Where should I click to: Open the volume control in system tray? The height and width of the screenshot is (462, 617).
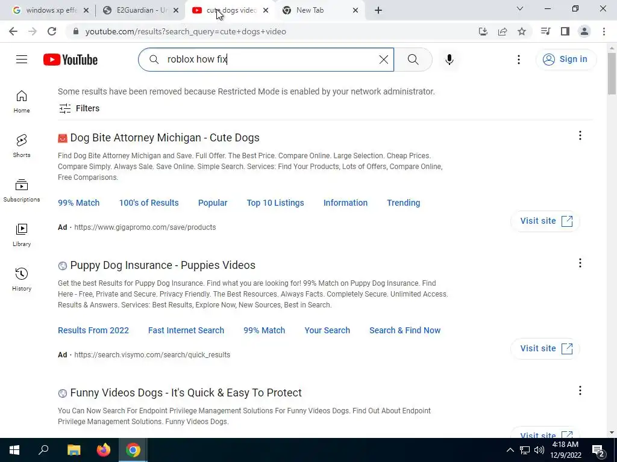pos(539,450)
